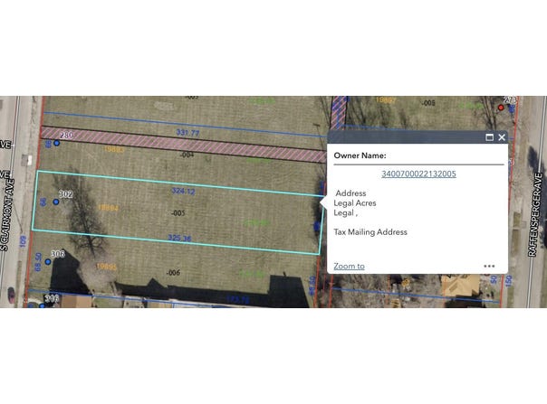Select the blue address point for 302
The height and width of the screenshot is (404, 547).
click(56, 202)
